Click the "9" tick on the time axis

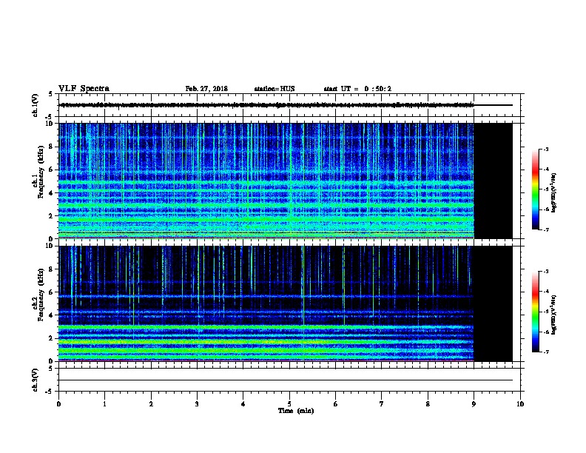pos(474,404)
